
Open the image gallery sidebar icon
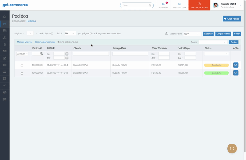coord(5,78)
